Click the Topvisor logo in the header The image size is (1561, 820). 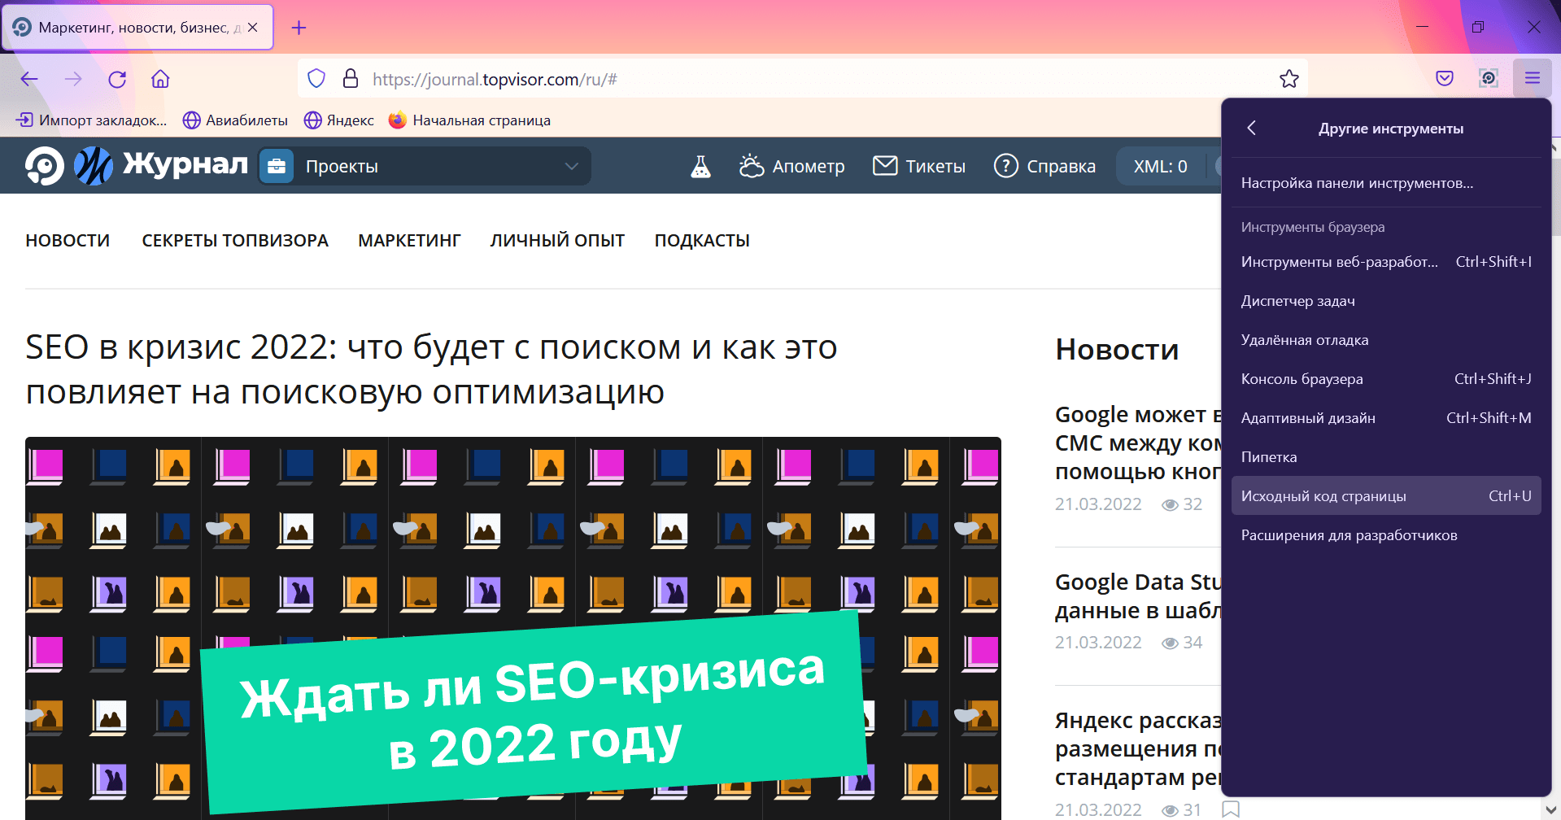[x=45, y=165]
